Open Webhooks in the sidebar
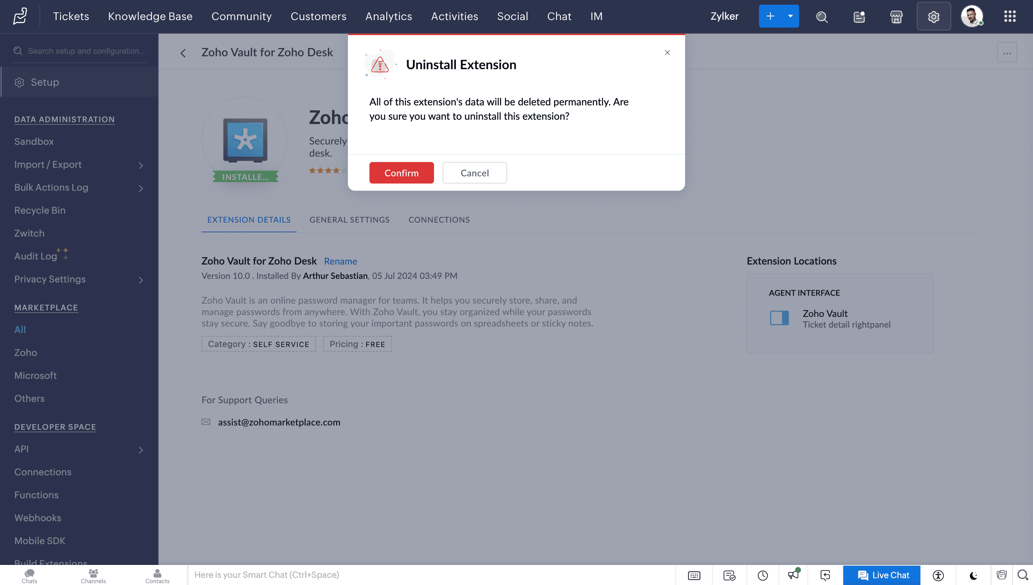This screenshot has height=585, width=1033. click(38, 518)
